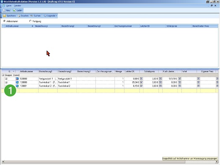
Task: Click the Laden toolbar icon
Action: tap(14, 10)
